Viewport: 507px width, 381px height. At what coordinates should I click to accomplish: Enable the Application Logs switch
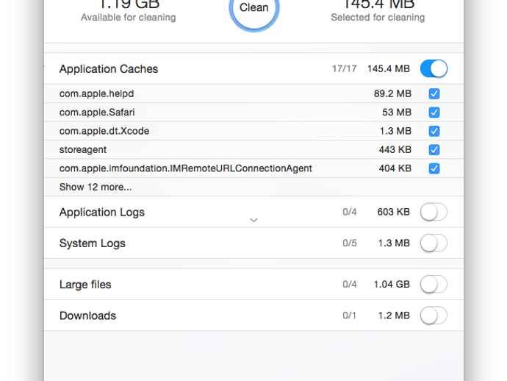coord(434,213)
